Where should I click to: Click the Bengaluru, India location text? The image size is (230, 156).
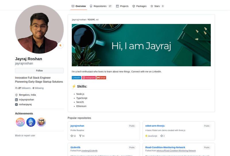click(x=27, y=95)
